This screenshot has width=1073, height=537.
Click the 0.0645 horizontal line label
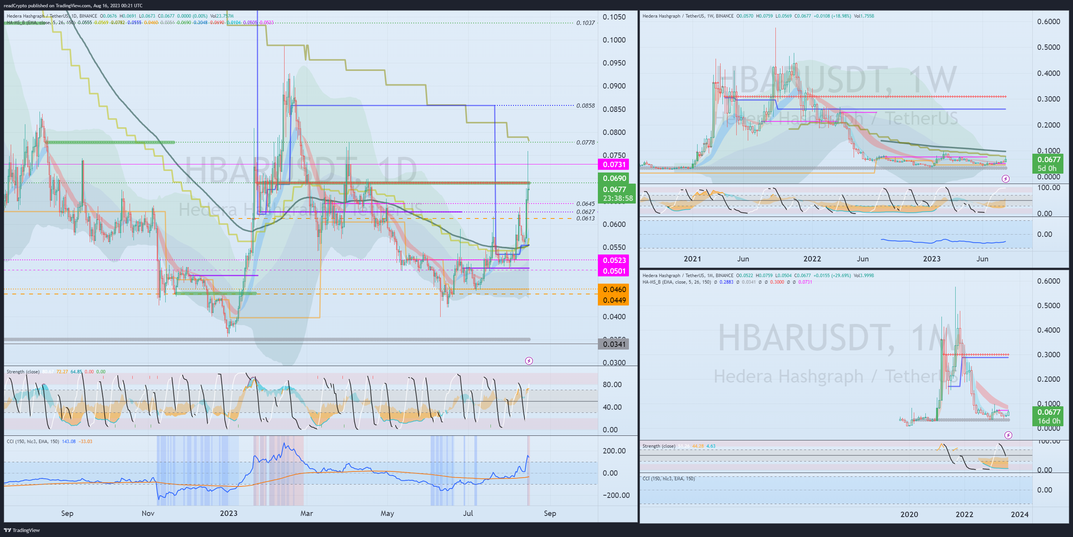[585, 204]
